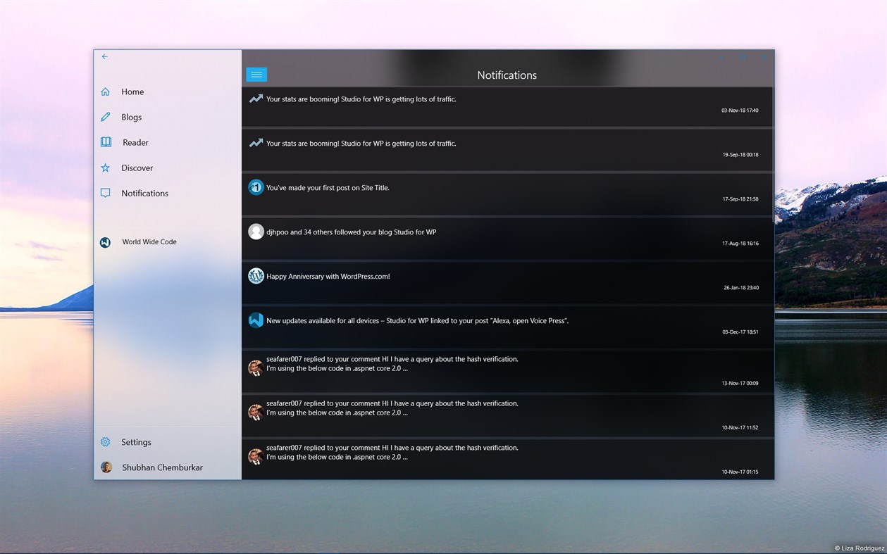Click the World Wide Code site icon
Image resolution: width=887 pixels, height=554 pixels.
[105, 241]
